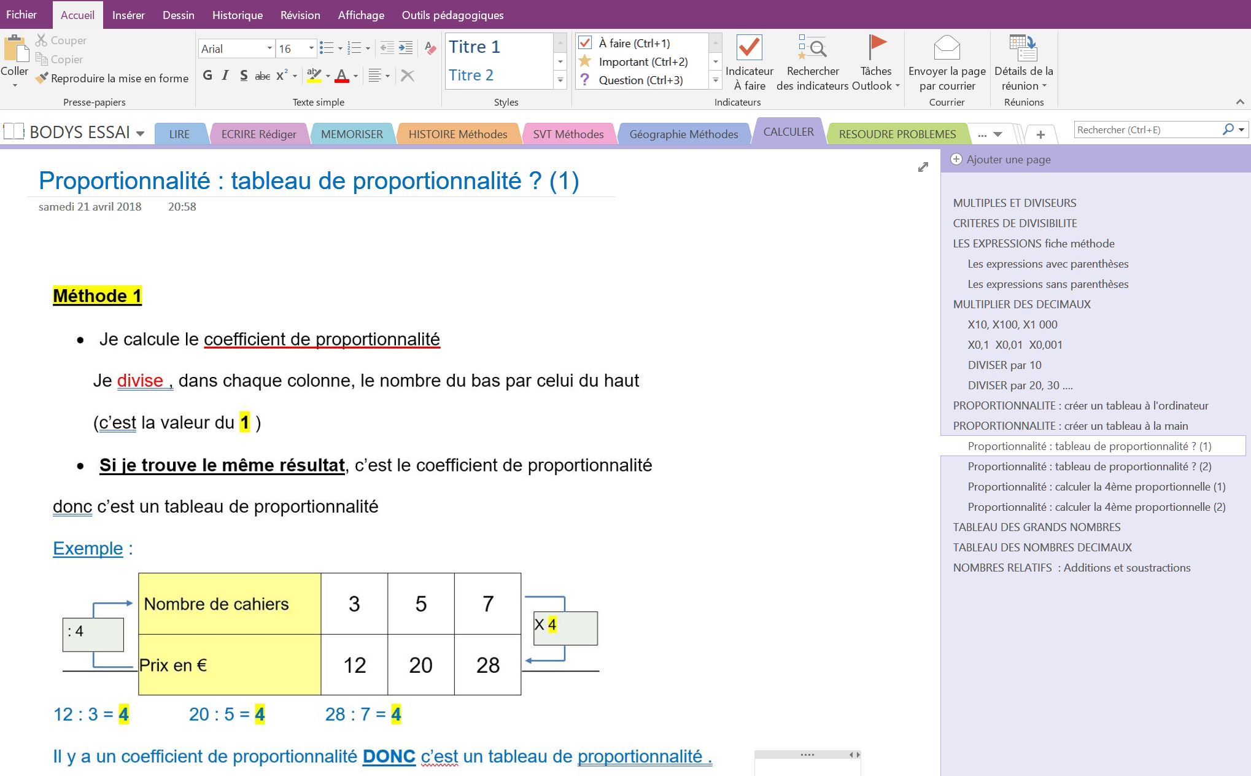Expand the BODYS ESSAI notebook dropdown
Screen dimensions: 1251x776
[x=141, y=133]
